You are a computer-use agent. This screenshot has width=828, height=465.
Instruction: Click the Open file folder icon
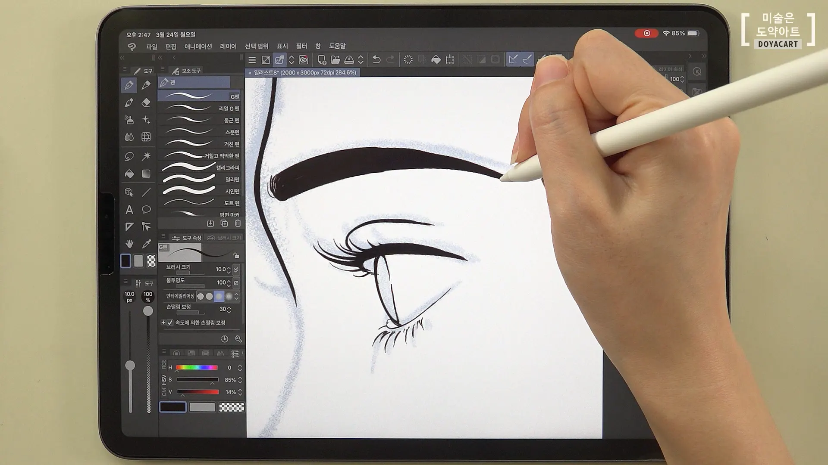tap(336, 59)
